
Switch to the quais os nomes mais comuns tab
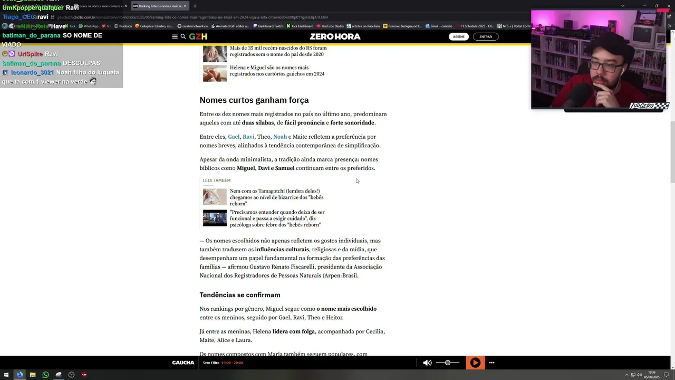pos(100,6)
